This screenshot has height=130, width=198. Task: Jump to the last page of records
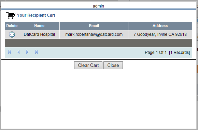click(37, 52)
